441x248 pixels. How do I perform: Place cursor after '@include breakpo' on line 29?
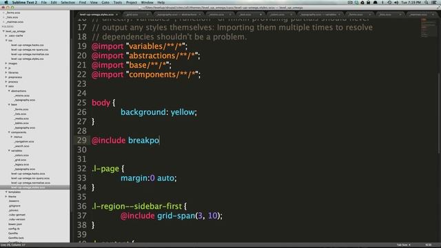159,141
